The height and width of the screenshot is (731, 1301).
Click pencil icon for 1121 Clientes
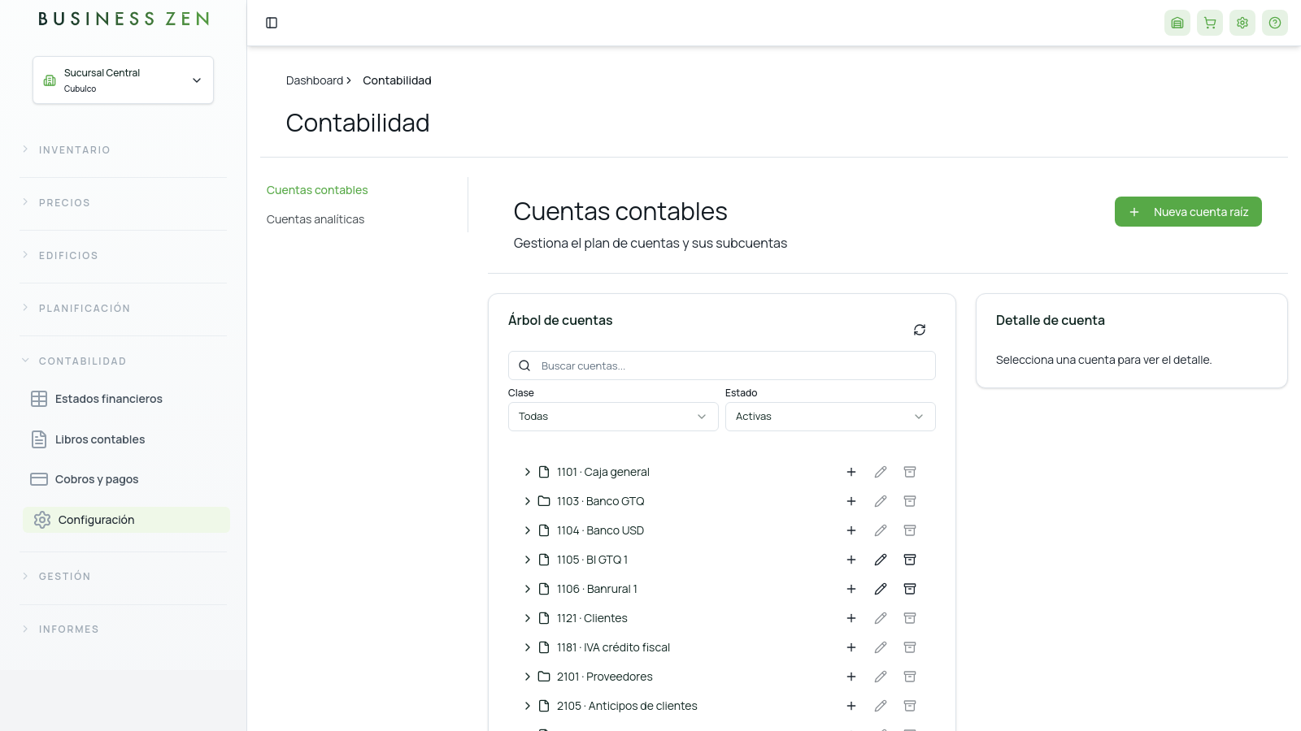point(881,618)
